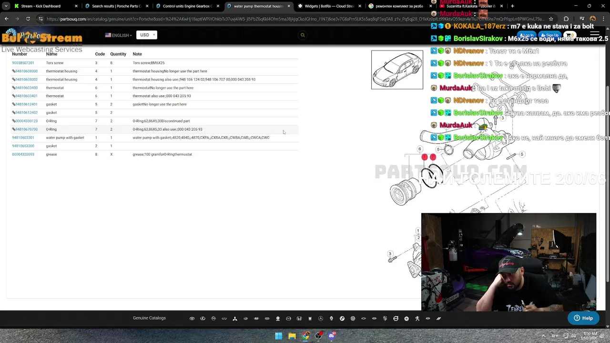
Task: Open the Ford genuine catalog icon
Action: pyautogui.click(x=374, y=318)
